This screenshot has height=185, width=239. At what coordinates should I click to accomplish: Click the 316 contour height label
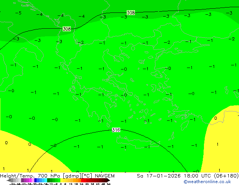[x=116, y=130]
